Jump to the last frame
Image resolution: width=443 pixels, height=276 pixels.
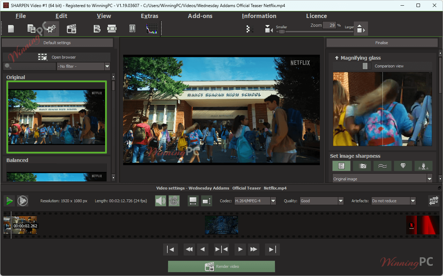(x=272, y=250)
